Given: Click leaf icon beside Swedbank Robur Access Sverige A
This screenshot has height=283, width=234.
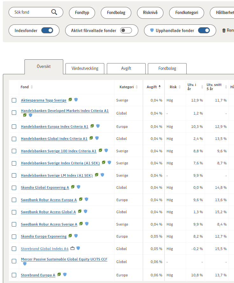Looking at the screenshot, I should click(81, 224).
